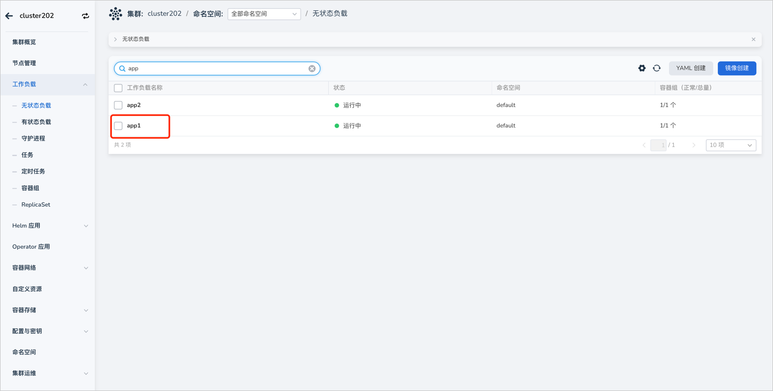Refresh the workload list

tap(656, 68)
